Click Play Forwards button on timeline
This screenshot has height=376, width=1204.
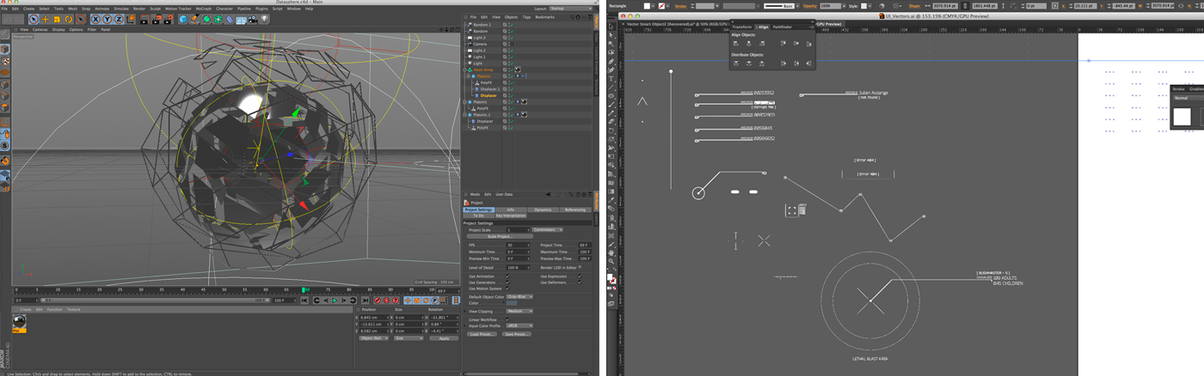[x=335, y=300]
